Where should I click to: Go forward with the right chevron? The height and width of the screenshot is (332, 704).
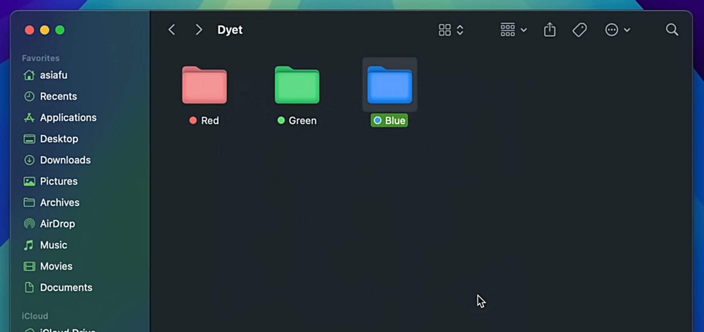(x=199, y=30)
